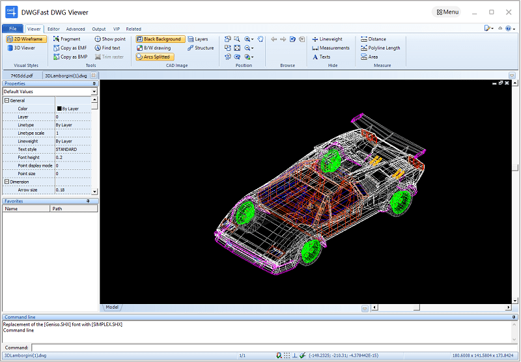Open the File menu
Screen dimensions: 521x362
12,29
